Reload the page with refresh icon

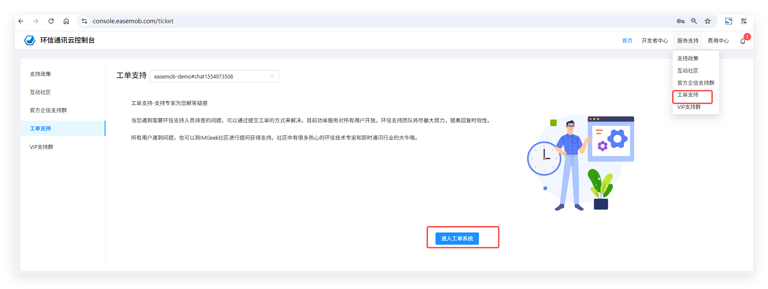(x=51, y=21)
